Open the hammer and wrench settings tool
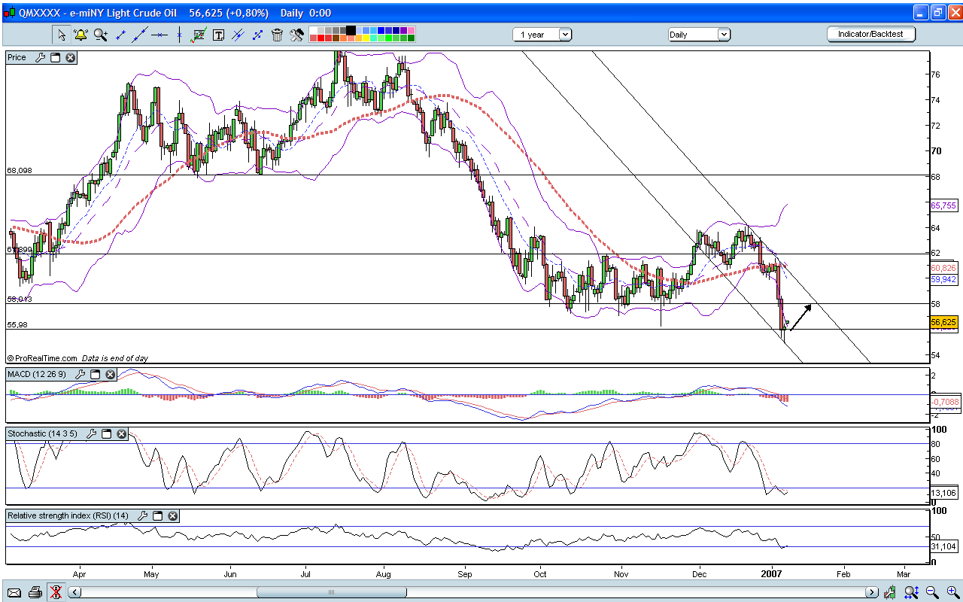Screen dimensions: 963x602 click(x=296, y=35)
